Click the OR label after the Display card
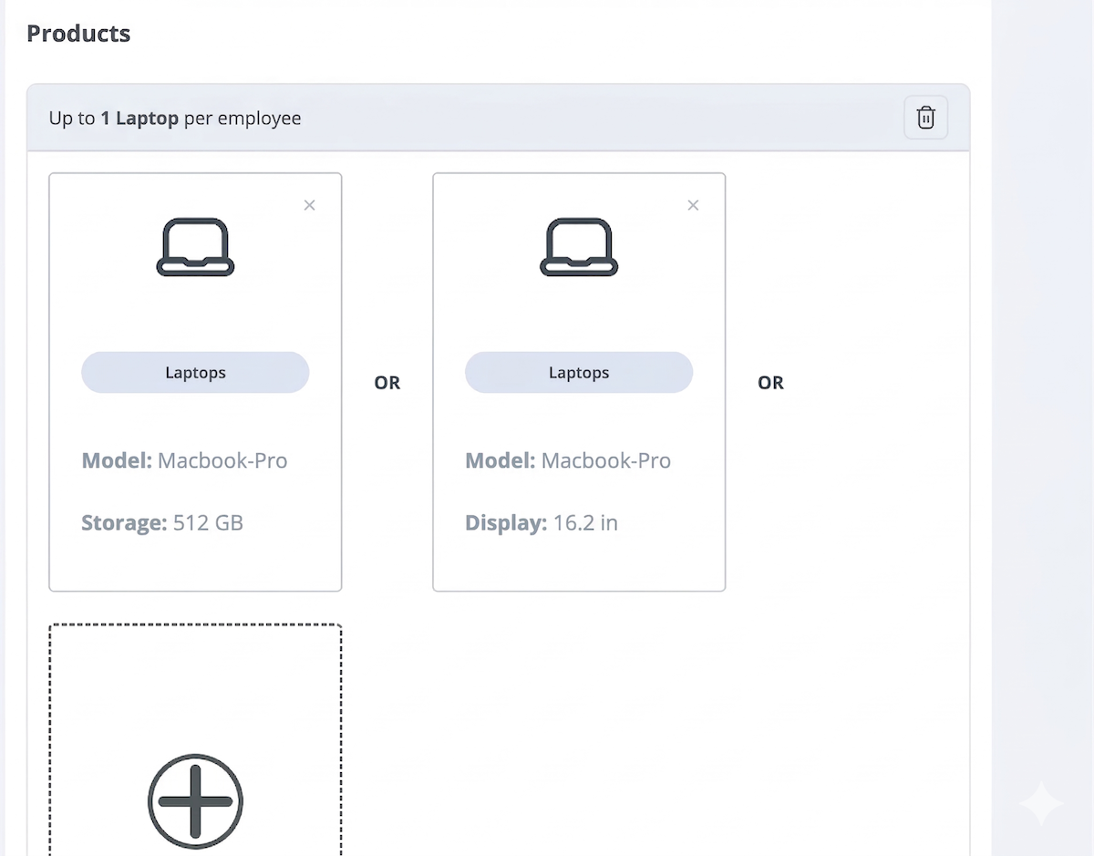This screenshot has width=1094, height=856. click(x=770, y=383)
